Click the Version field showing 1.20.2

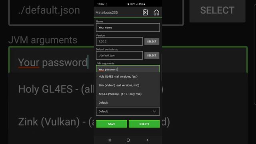(119, 42)
